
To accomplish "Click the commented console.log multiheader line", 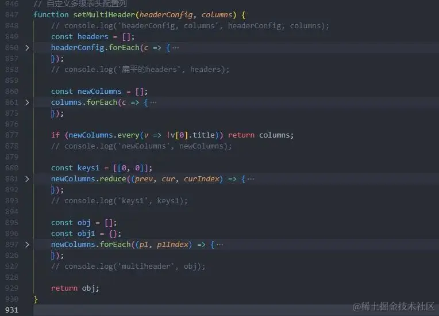I will 128,266.
